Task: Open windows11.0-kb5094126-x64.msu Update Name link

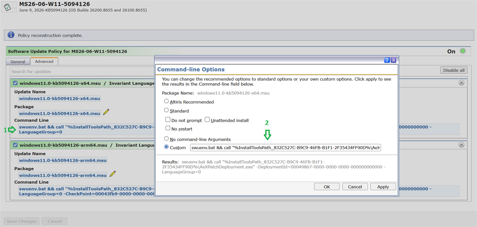Action: coord(60,98)
